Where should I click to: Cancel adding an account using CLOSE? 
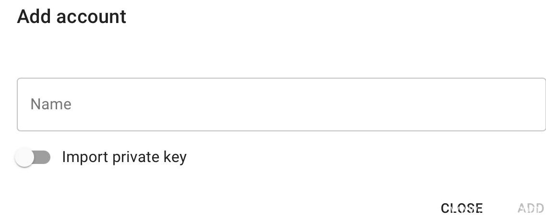pos(462,208)
